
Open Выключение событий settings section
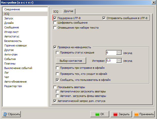tap(25, 68)
